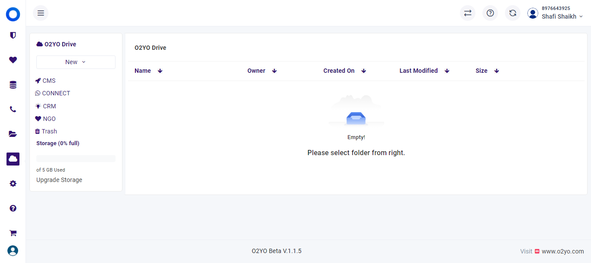Screen dimensions: 591x263
Task: Open the folder icon in sidebar
Action: [x=13, y=134]
